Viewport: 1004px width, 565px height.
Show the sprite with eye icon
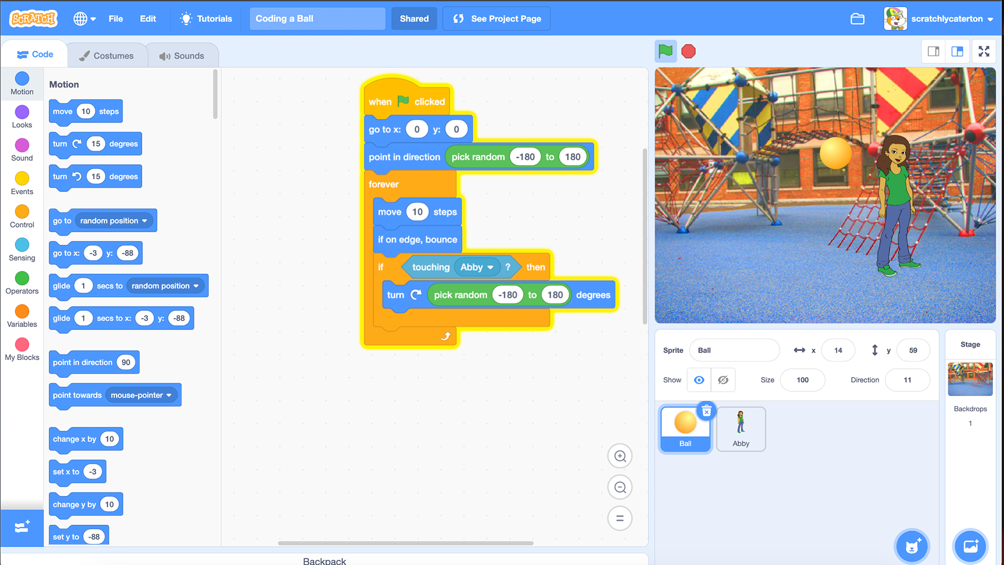click(699, 380)
